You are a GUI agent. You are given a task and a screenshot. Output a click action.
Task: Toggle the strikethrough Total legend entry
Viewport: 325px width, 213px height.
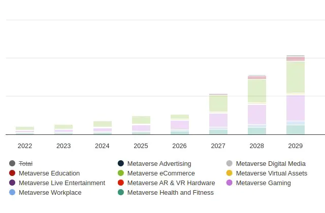[x=25, y=164]
